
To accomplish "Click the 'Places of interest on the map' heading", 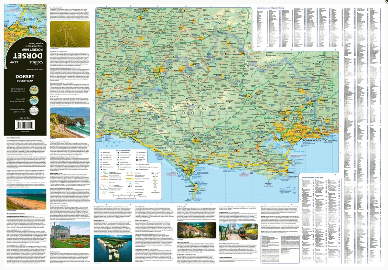I will point(312,178).
